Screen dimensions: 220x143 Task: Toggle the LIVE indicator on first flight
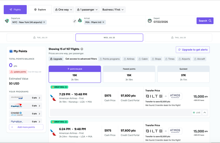(x=196, y=112)
